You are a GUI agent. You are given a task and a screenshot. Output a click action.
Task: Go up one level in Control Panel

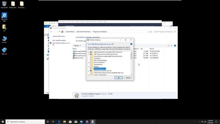point(59,32)
